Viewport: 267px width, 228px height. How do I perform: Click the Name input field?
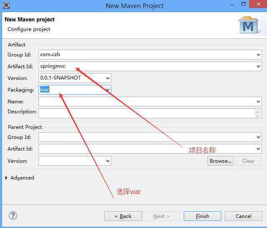click(x=150, y=102)
